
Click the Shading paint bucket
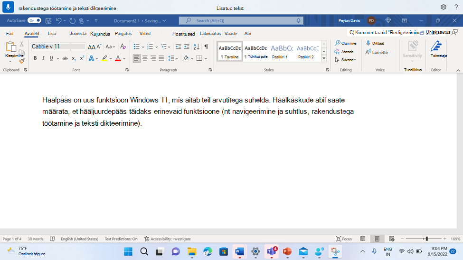coord(186,58)
